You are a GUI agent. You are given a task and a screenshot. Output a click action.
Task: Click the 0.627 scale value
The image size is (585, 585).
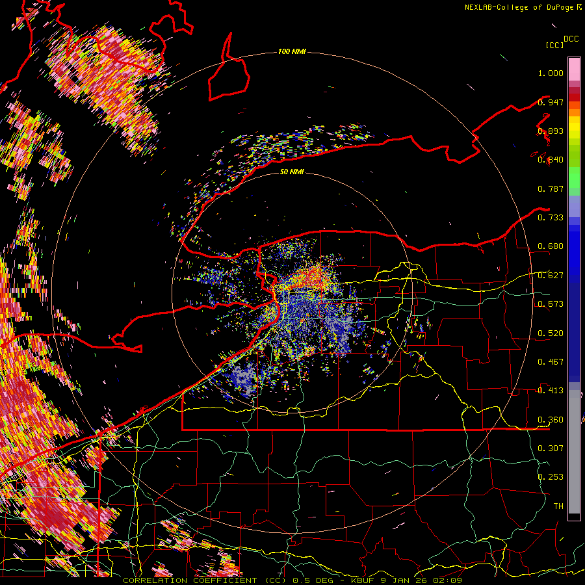point(551,276)
